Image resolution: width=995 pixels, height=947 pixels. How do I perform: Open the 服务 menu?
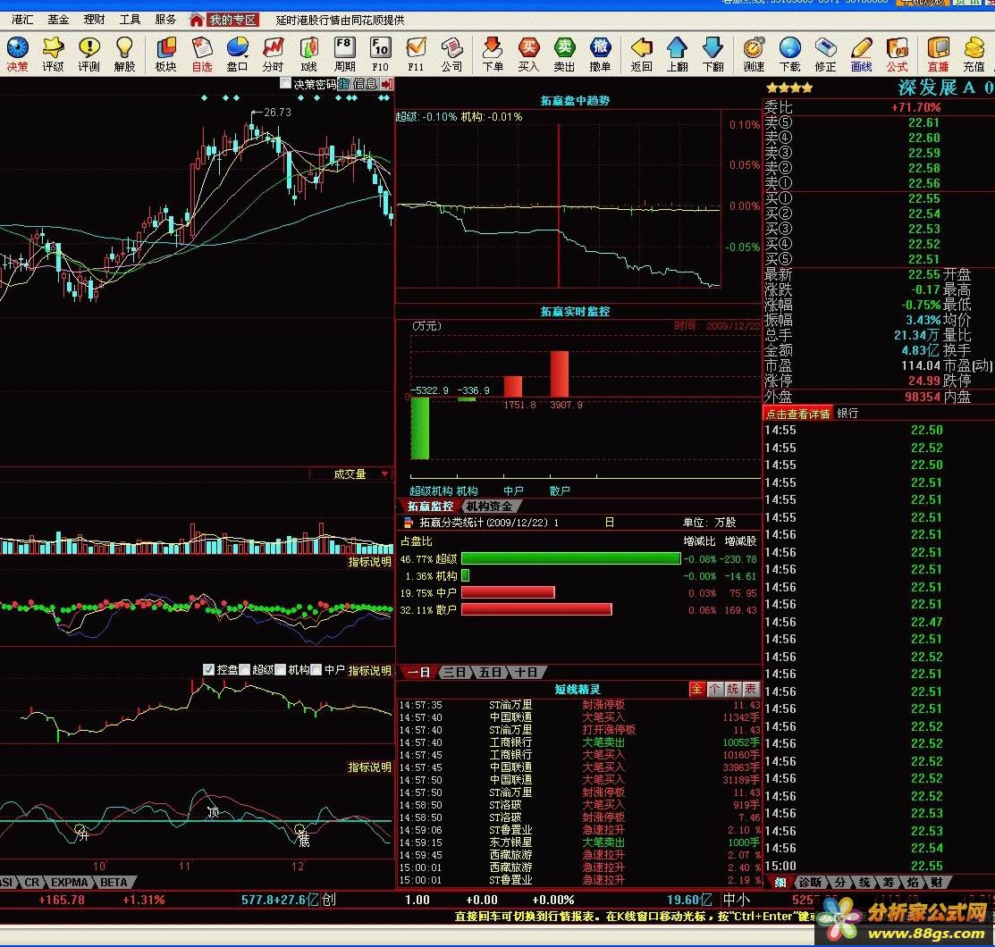tap(165, 20)
